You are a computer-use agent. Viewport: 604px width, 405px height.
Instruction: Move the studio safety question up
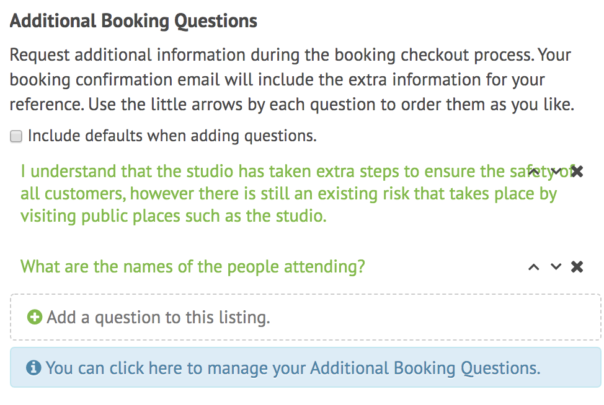pyautogui.click(x=533, y=172)
